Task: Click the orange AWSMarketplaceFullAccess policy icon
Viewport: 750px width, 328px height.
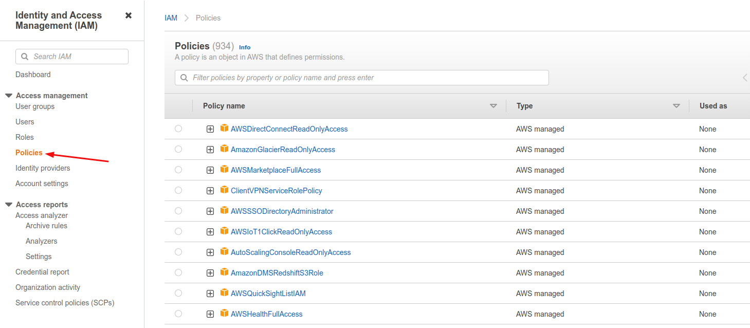Action: coord(224,169)
